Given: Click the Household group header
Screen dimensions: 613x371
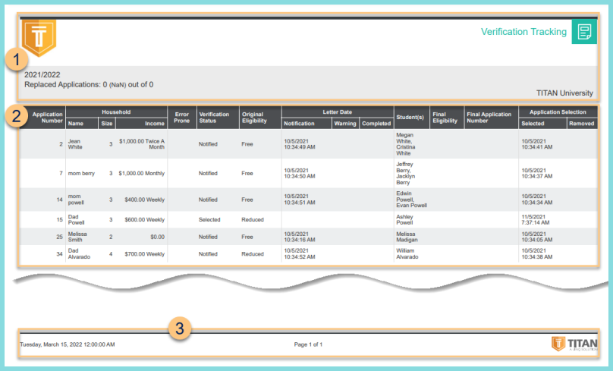Looking at the screenshot, I should tap(116, 112).
